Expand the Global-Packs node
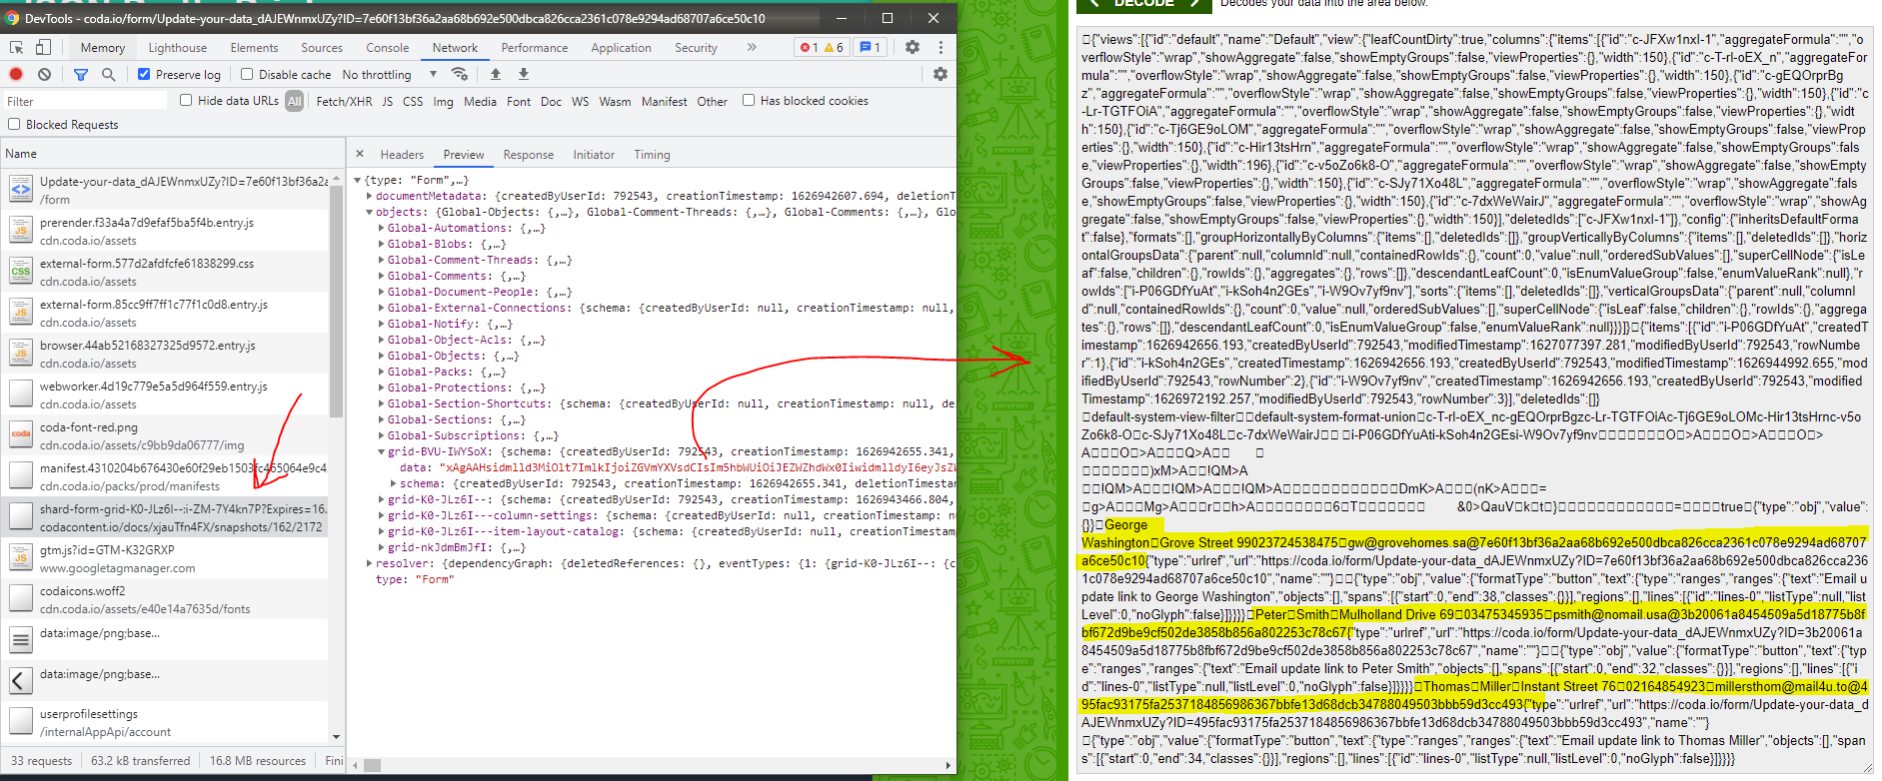This screenshot has width=1882, height=781. (x=382, y=372)
